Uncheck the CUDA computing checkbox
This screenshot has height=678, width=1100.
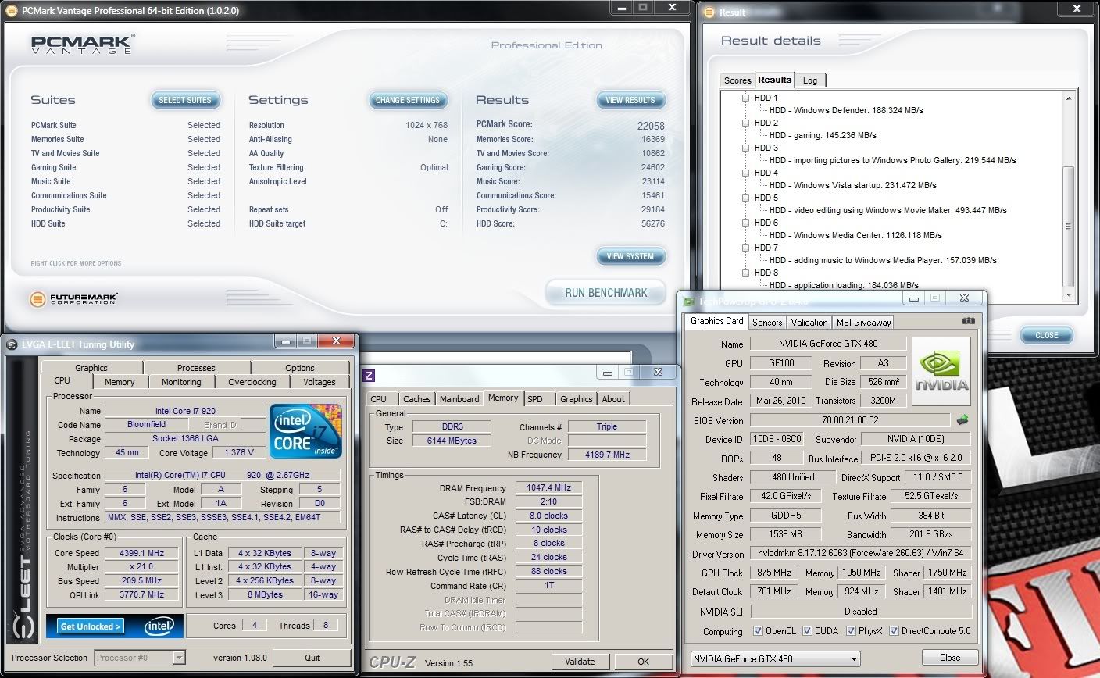click(808, 631)
